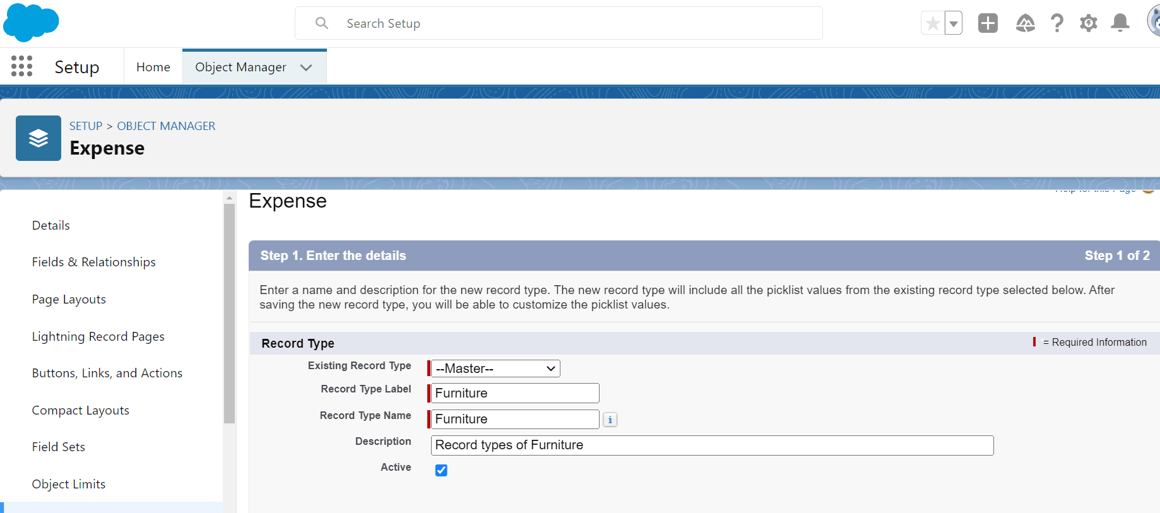
Task: Click the Salesforce cloud logo
Action: tap(31, 23)
